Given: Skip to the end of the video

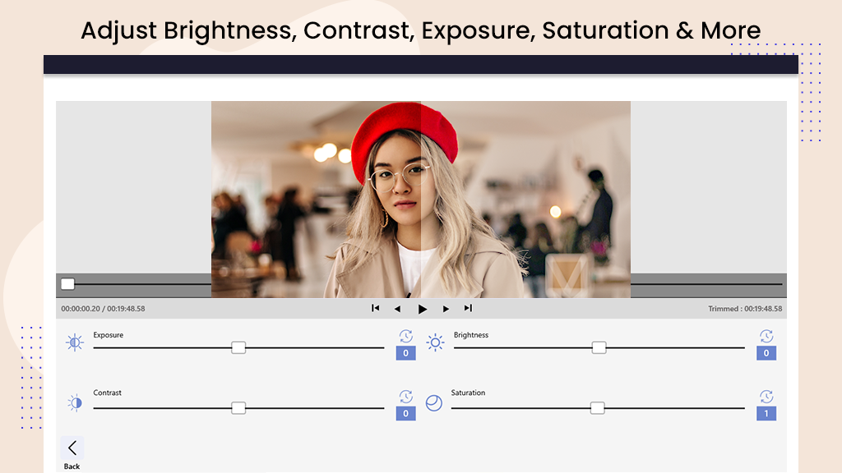Looking at the screenshot, I should pos(468,309).
